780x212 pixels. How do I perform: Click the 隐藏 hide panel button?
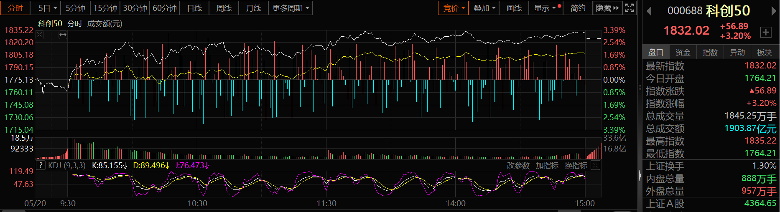coord(607,8)
